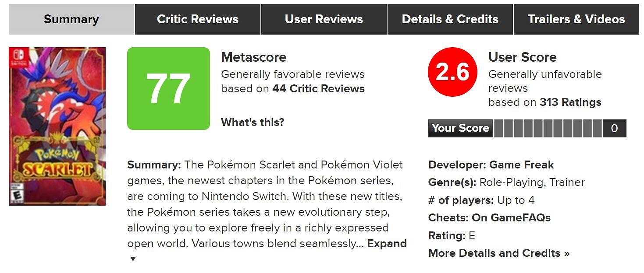Click the ESRB E badge on the cover
The width and height of the screenshot is (644, 273).
pyautogui.click(x=17, y=195)
